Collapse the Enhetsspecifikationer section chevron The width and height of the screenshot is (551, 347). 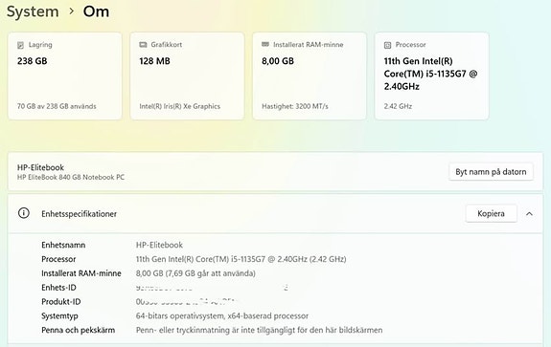coord(529,214)
